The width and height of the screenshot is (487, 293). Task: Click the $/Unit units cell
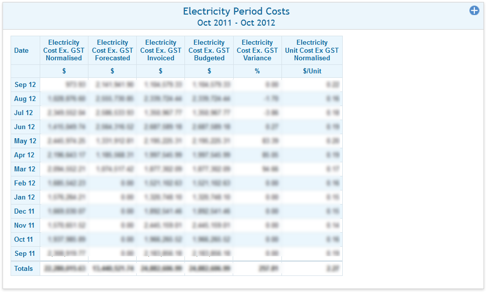pos(312,71)
